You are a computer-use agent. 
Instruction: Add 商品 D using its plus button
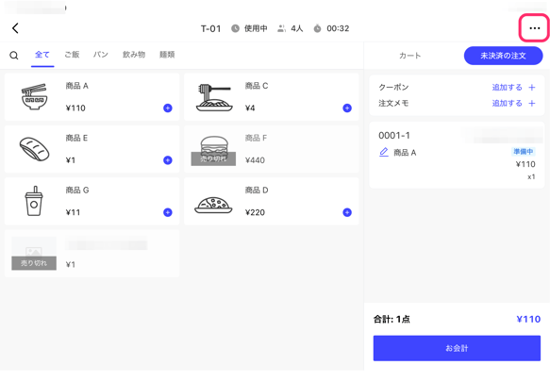pyautogui.click(x=347, y=212)
